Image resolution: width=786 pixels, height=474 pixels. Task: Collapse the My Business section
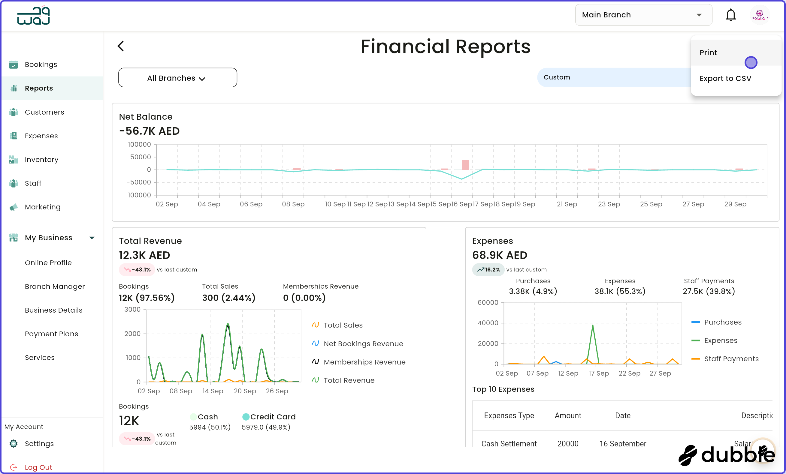pyautogui.click(x=92, y=238)
